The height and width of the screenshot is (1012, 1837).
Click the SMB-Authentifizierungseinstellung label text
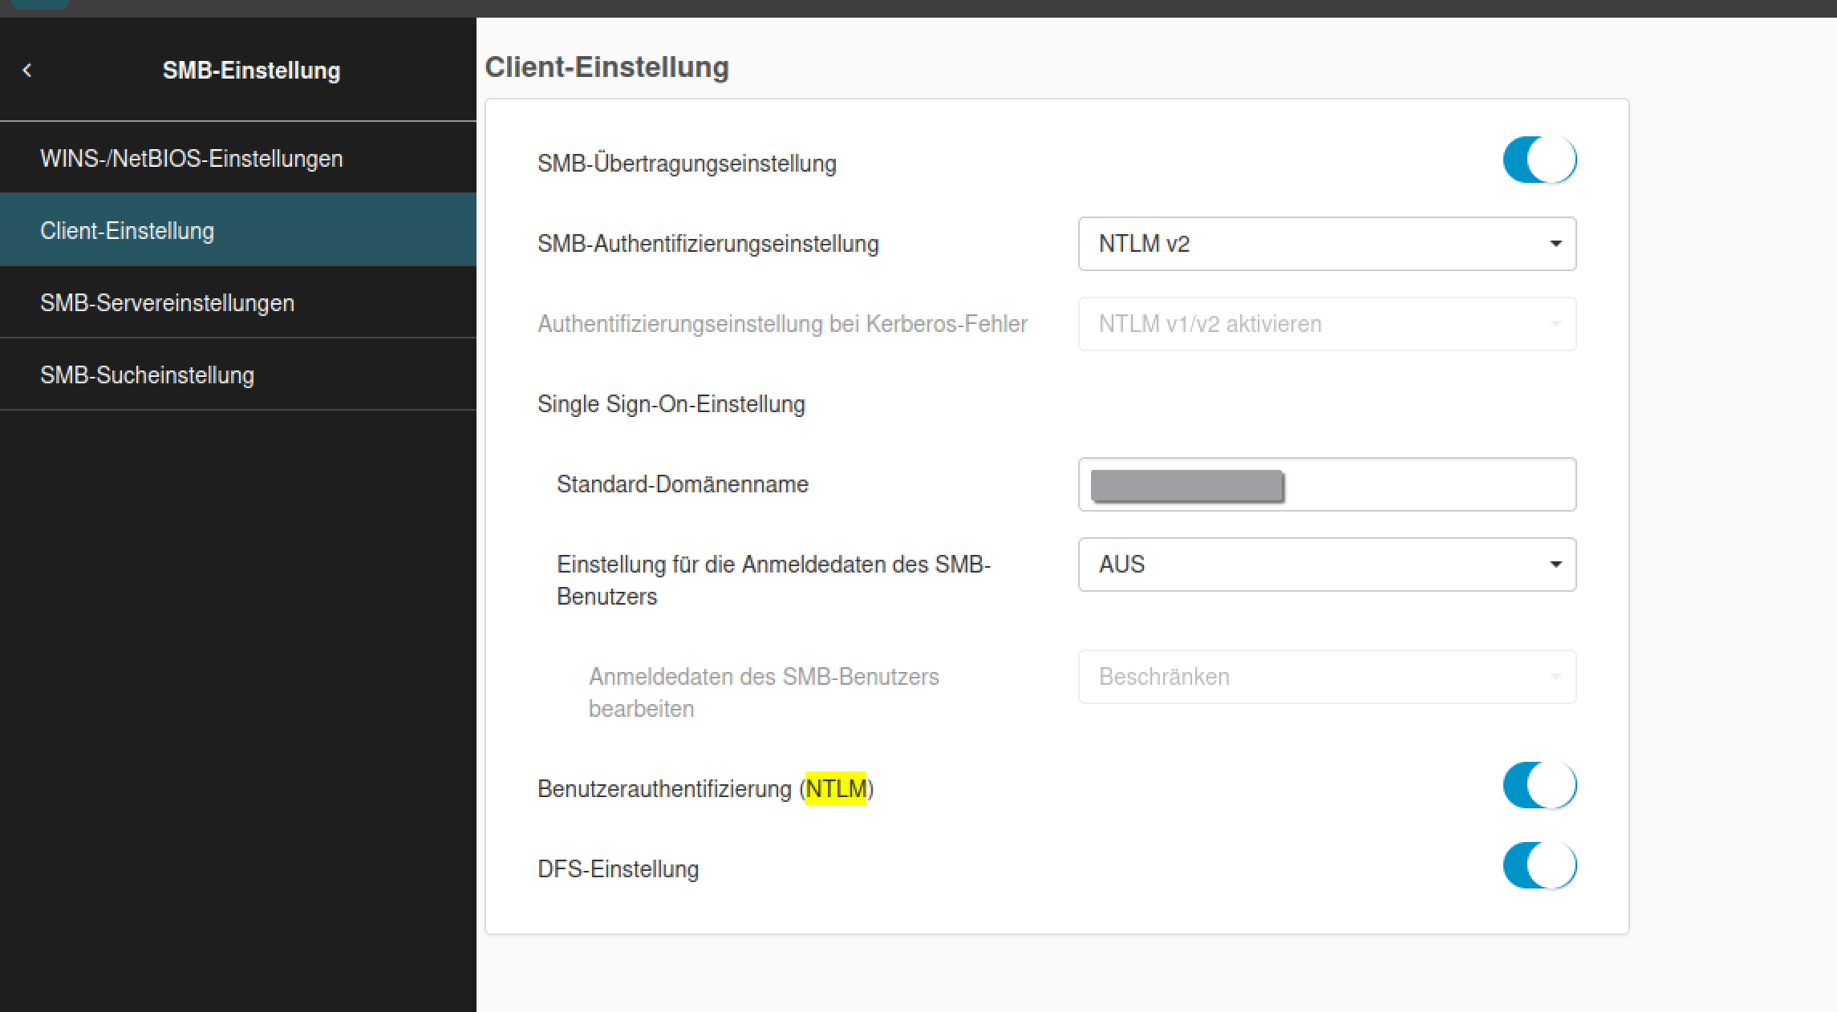click(708, 244)
